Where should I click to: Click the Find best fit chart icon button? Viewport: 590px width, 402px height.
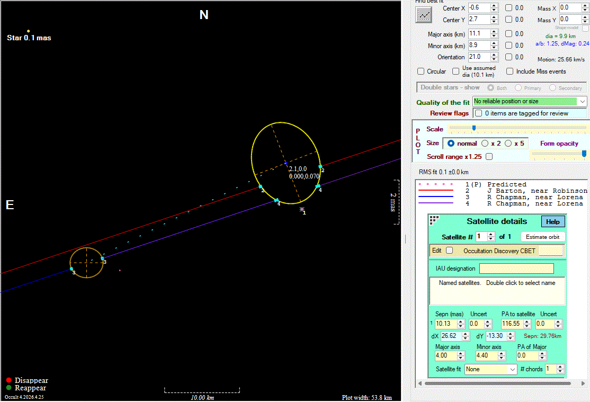point(423,15)
